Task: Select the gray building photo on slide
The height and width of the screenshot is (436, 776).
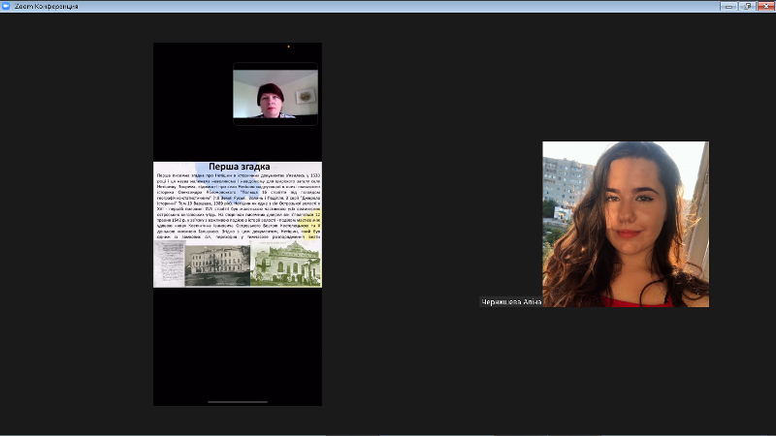Action: point(217,265)
